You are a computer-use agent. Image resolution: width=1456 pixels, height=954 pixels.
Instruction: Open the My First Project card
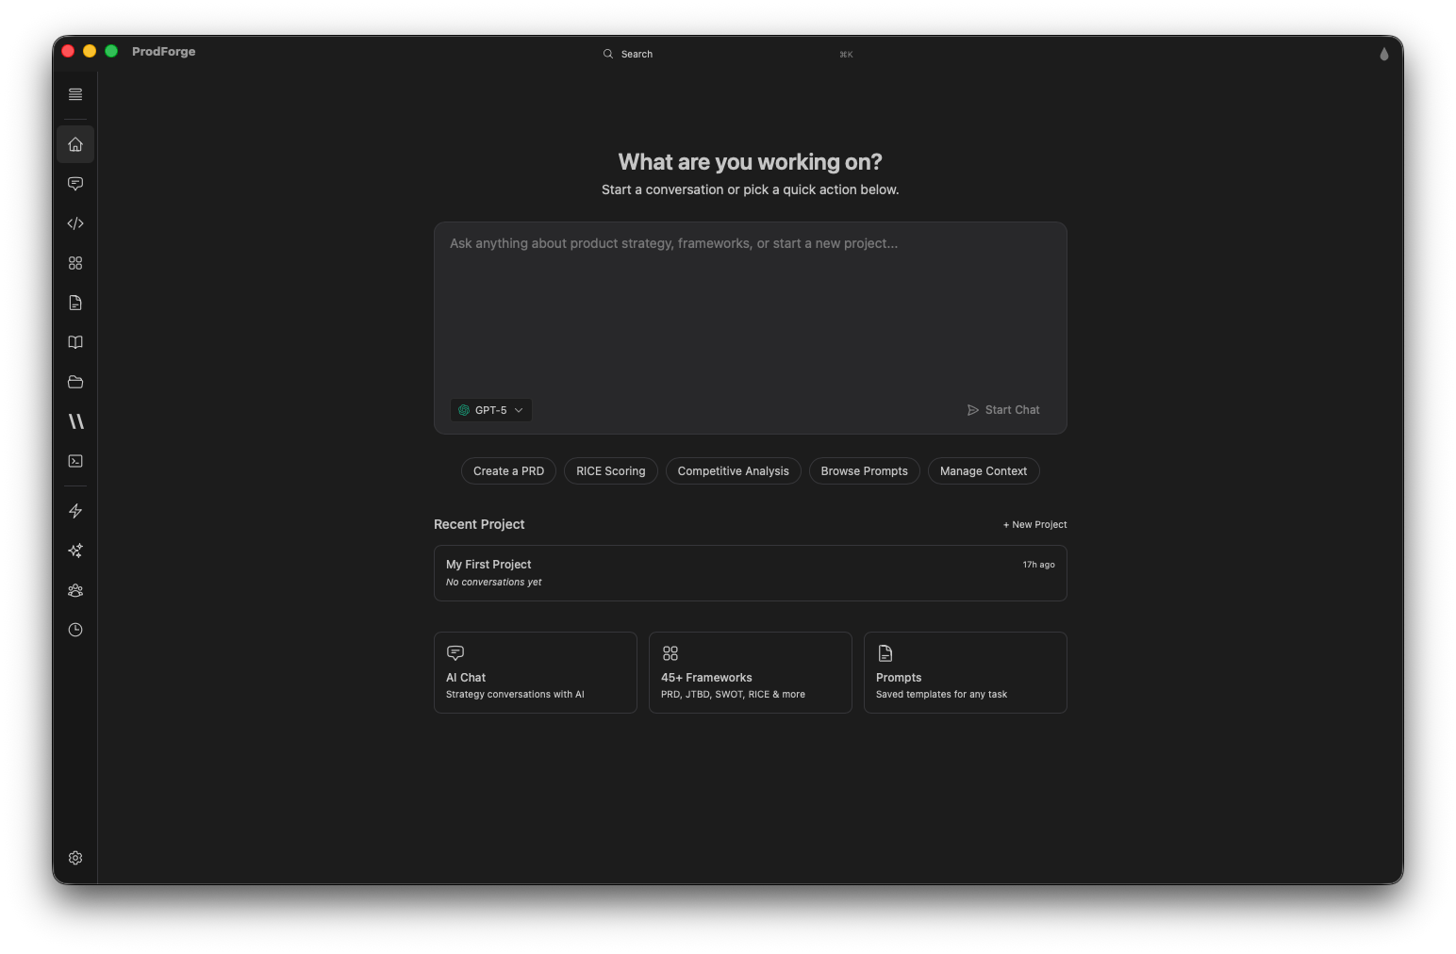click(750, 572)
